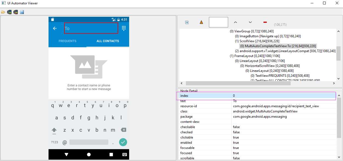This screenshot has width=343, height=161.
Task: Click the Android back triangle navigation button
Action: (x=66, y=155)
